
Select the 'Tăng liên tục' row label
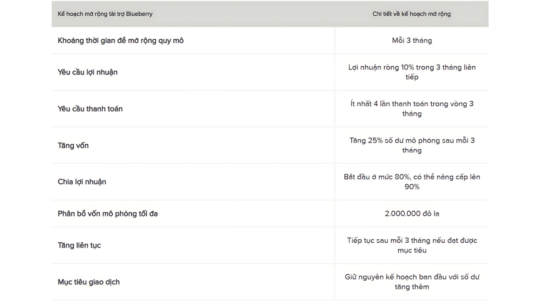79,245
